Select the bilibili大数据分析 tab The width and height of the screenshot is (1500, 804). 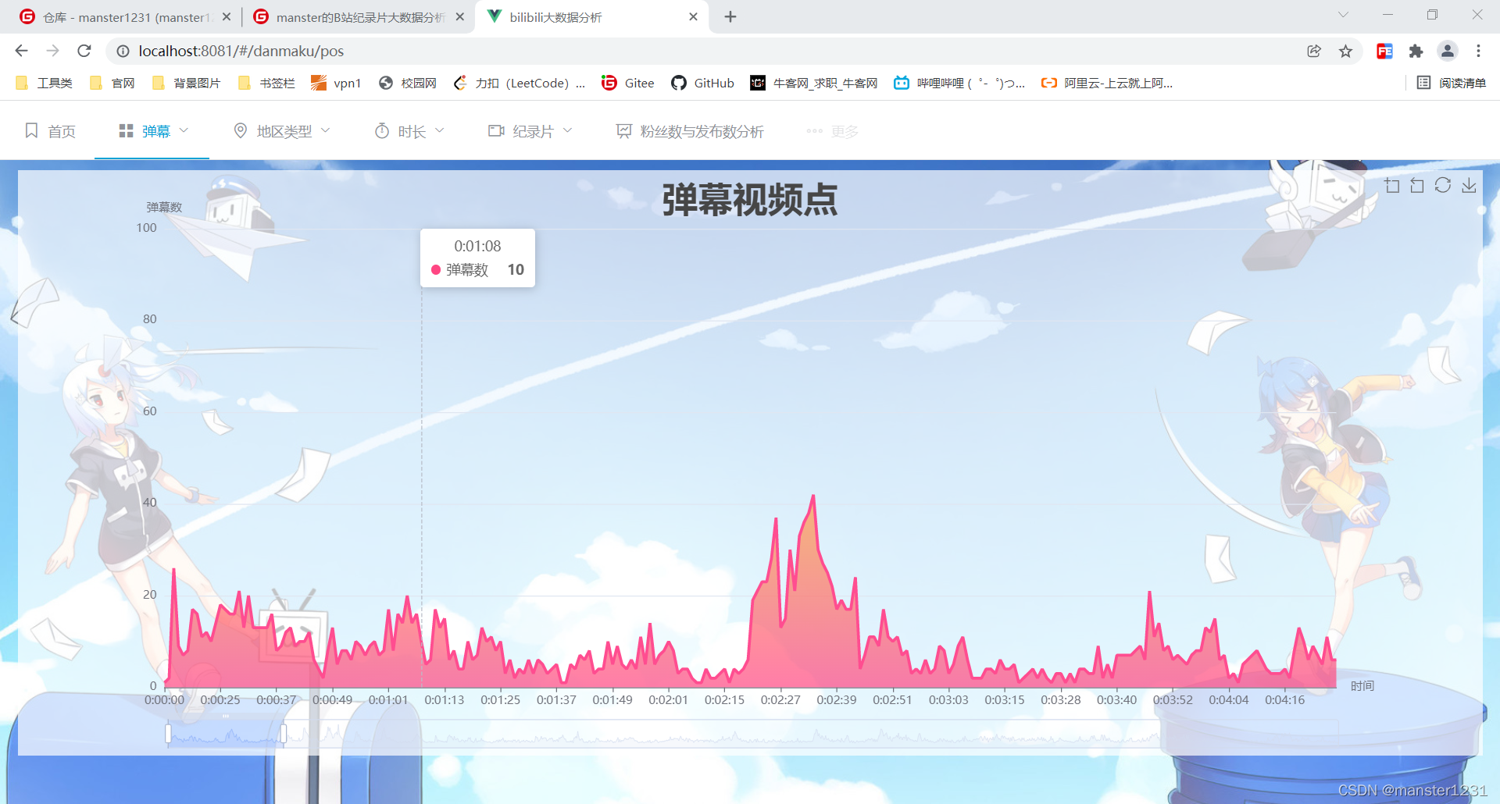[x=592, y=16]
